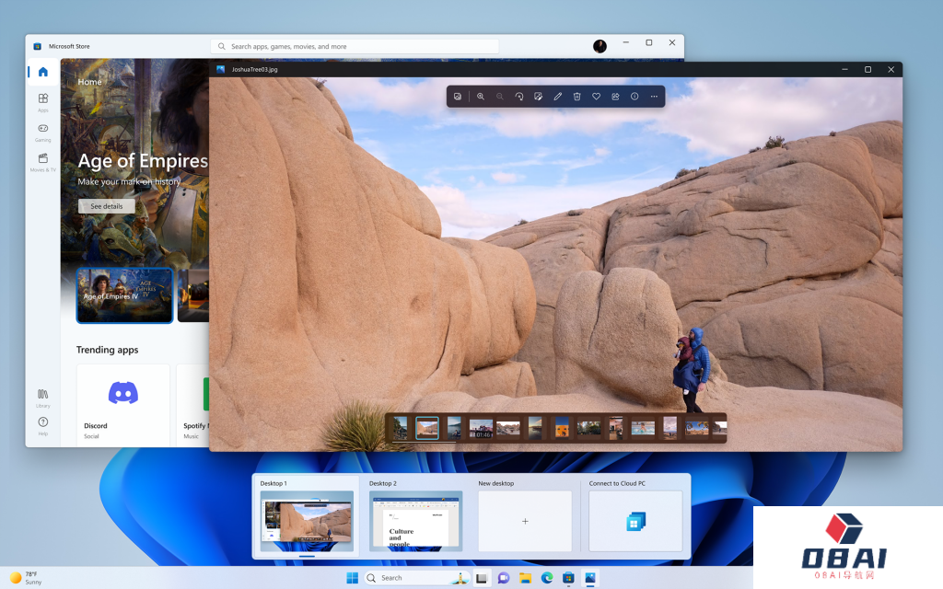The image size is (943, 589).
Task: Go to Movies & TV in Store
Action: [43, 162]
